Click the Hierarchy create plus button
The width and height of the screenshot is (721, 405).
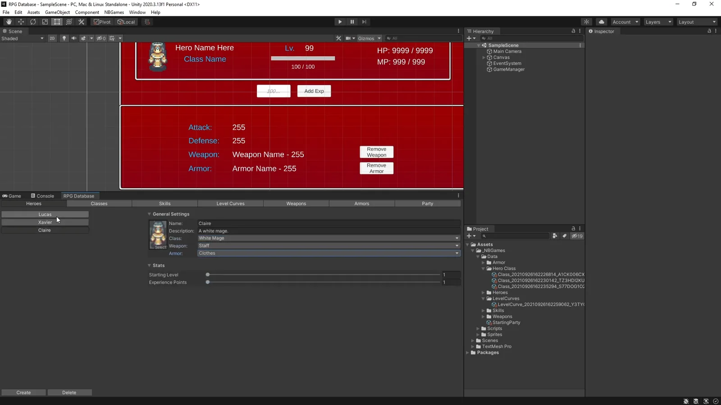click(x=471, y=38)
